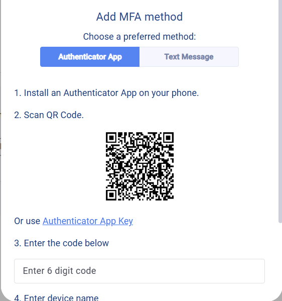Click the dimmed backdrop left of the dialog
282x301 pixels.
(x=1, y=134)
